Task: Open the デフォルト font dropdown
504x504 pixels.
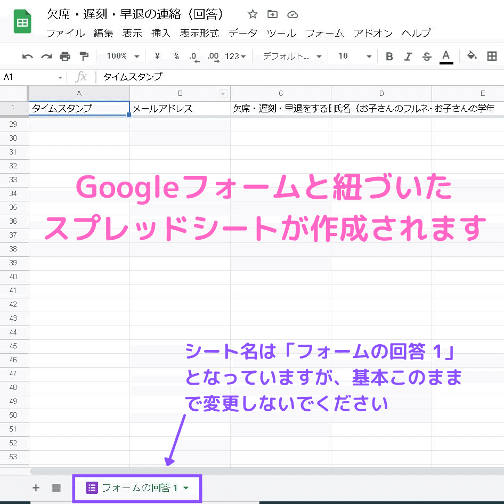Action: [292, 56]
